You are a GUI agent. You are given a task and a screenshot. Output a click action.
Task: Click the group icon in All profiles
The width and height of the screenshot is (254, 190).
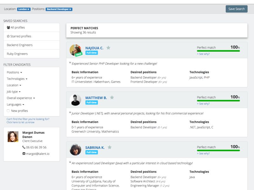[9, 28]
